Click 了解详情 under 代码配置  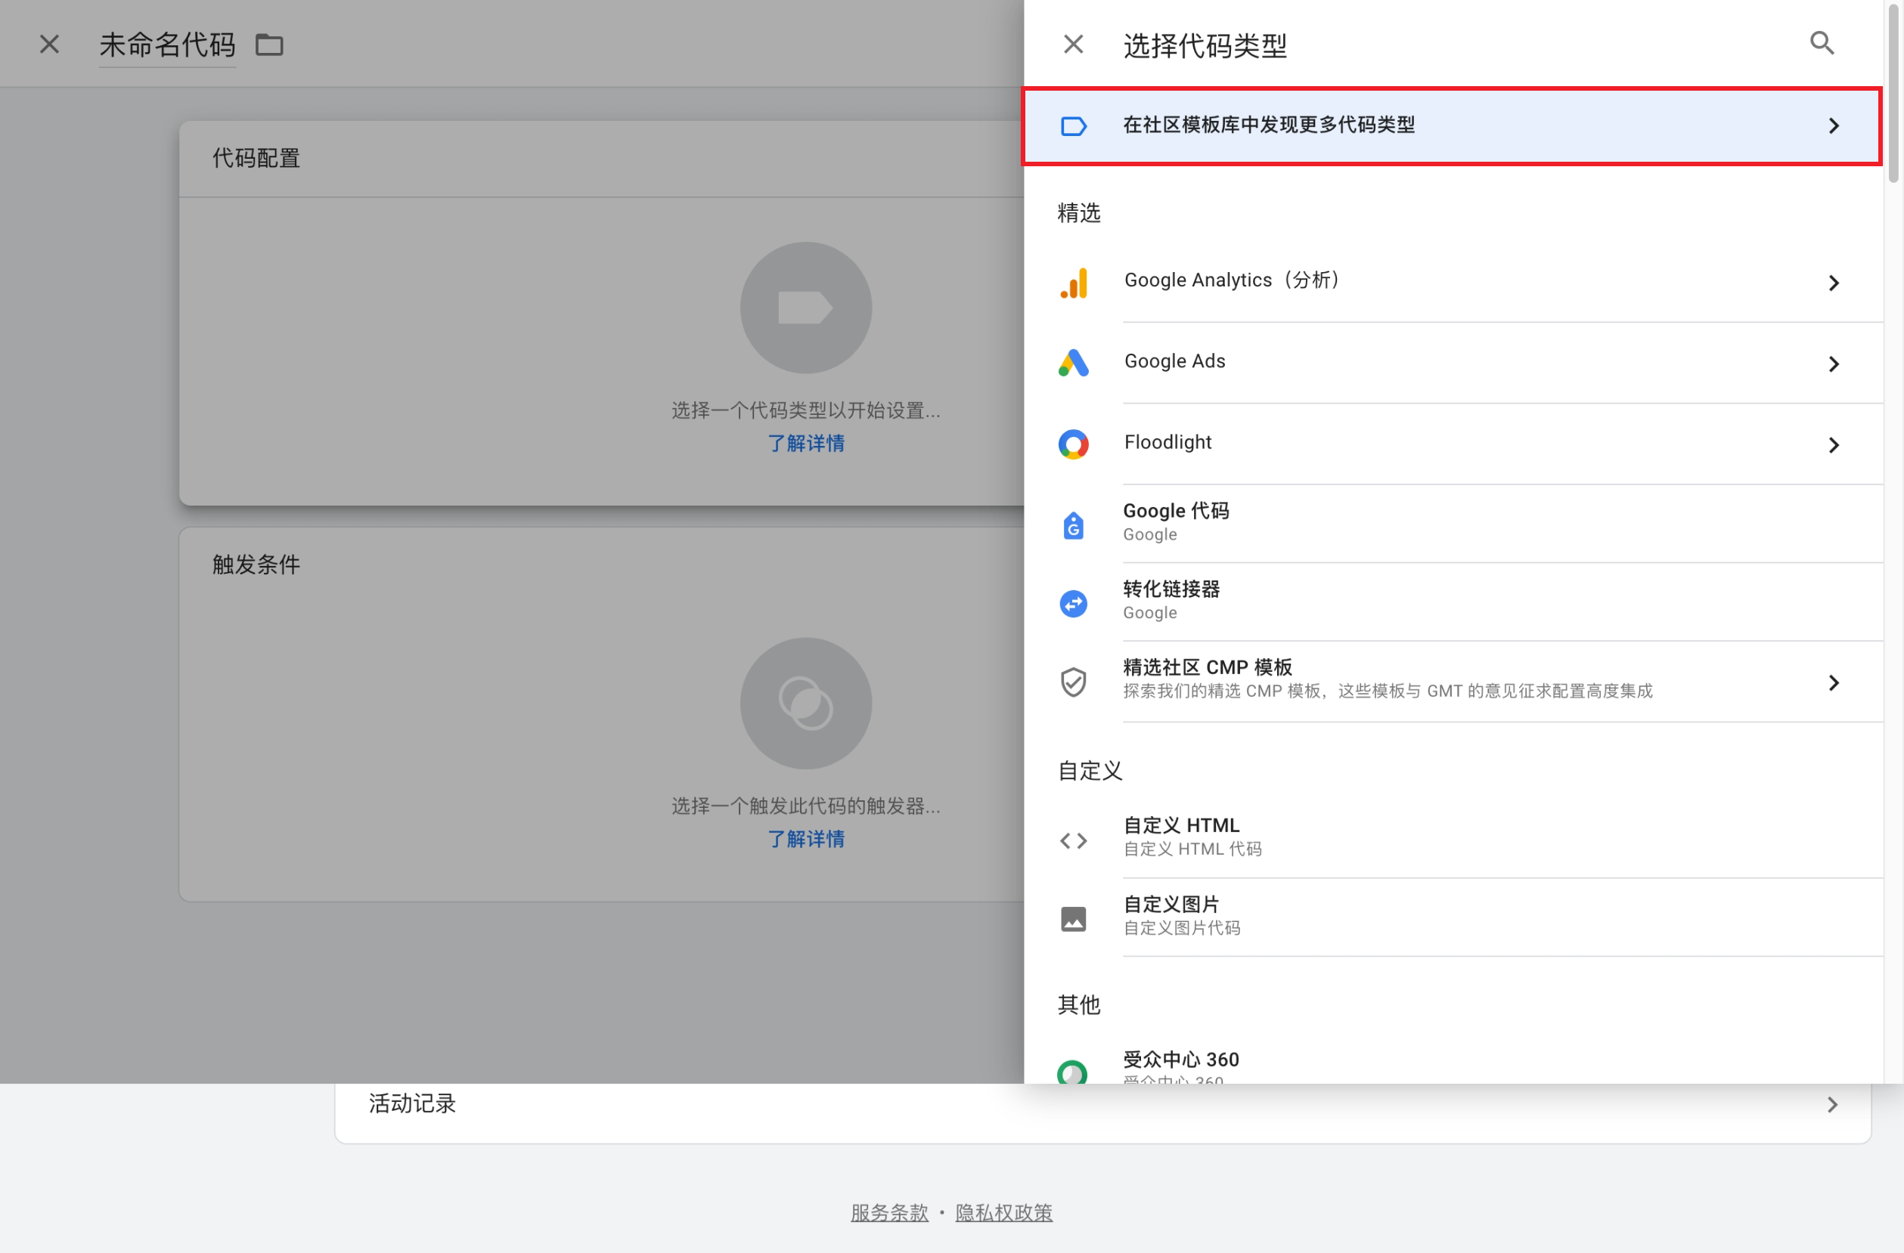click(x=805, y=444)
